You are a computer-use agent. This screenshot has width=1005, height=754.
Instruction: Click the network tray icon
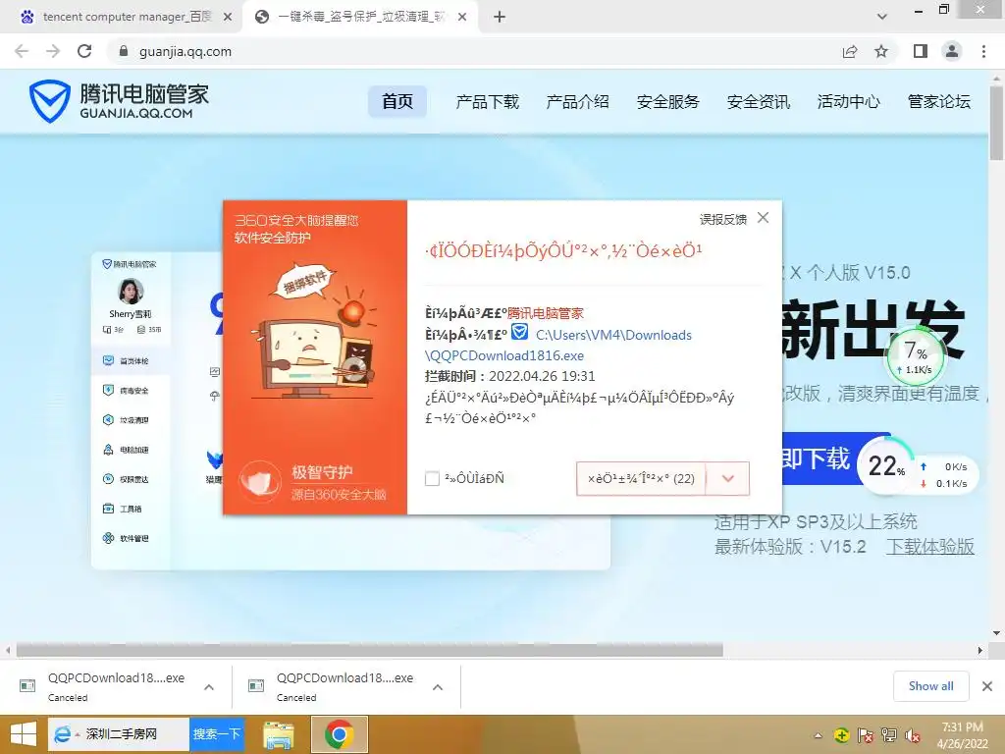pos(889,735)
